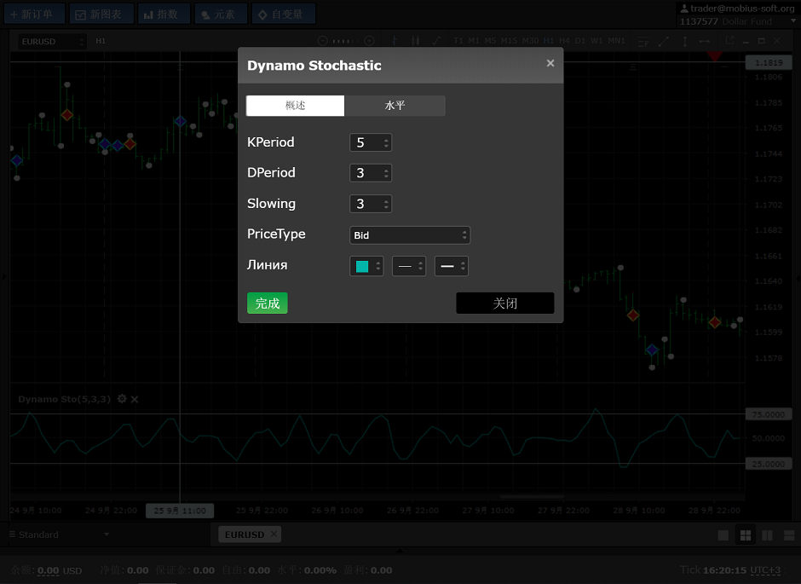This screenshot has height=584, width=801.
Task: Click the 25 9月 11:00 time marker
Action: 180,511
